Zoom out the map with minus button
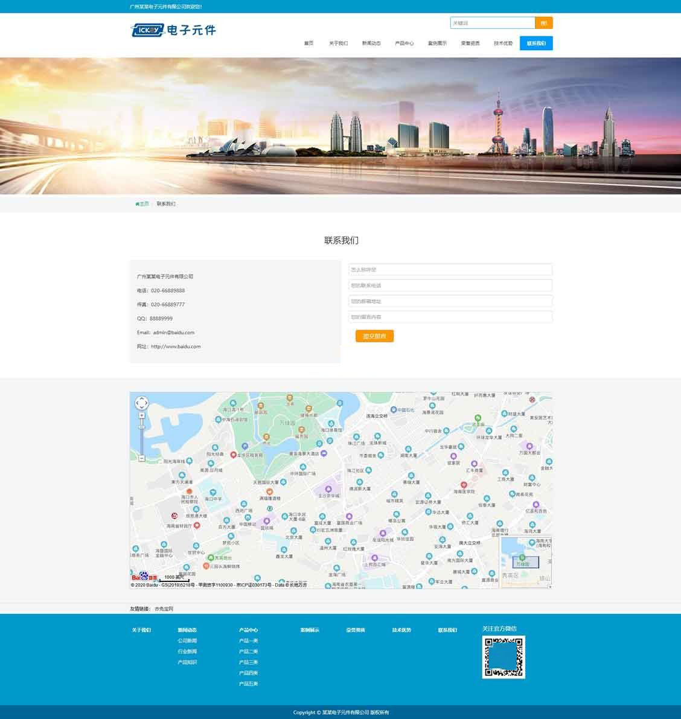This screenshot has height=719, width=681. pos(142,458)
